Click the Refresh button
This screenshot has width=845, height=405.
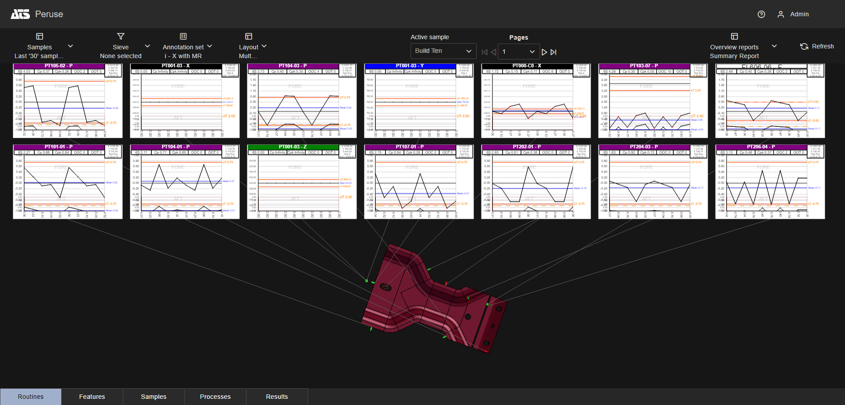(817, 46)
